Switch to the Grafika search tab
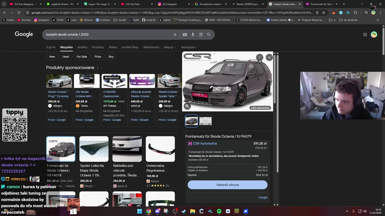 pos(82,47)
